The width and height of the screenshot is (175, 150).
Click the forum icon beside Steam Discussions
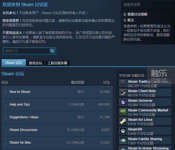click(5, 130)
